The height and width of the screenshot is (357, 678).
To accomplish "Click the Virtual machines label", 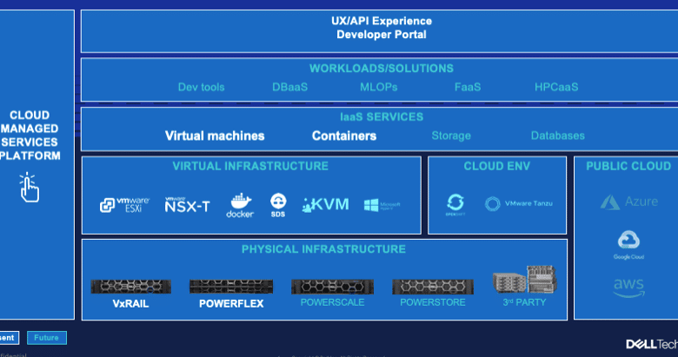I will (x=215, y=136).
